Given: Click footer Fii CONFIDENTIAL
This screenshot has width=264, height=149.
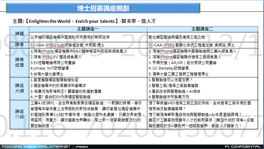Looking at the screenshot, I should (242, 147).
